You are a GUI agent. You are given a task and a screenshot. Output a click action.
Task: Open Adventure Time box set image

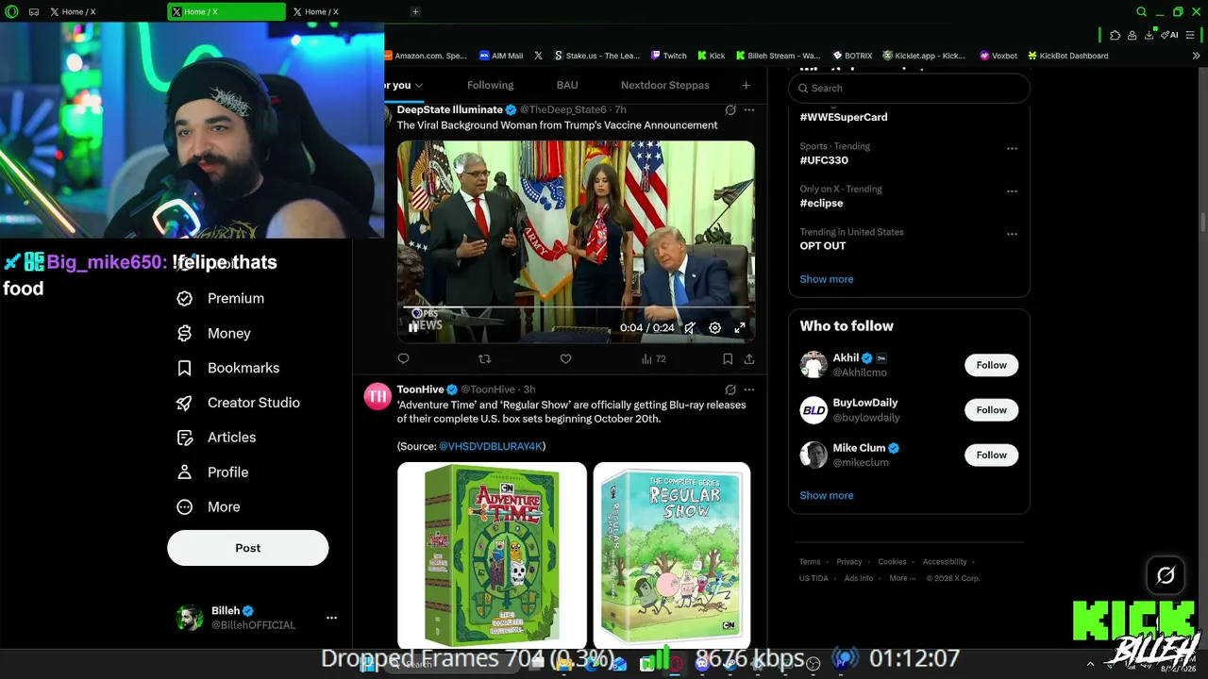tap(492, 555)
